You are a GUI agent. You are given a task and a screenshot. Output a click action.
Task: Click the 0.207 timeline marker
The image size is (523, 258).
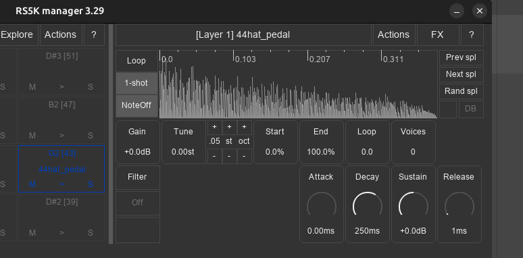tap(319, 59)
